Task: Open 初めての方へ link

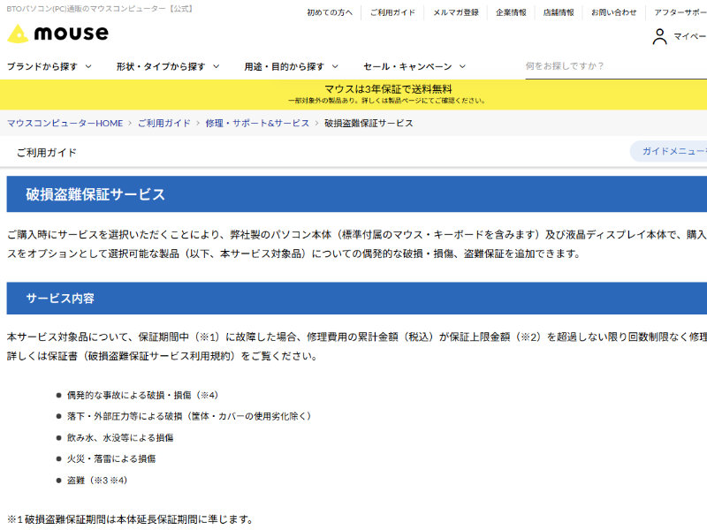Action: [x=329, y=12]
